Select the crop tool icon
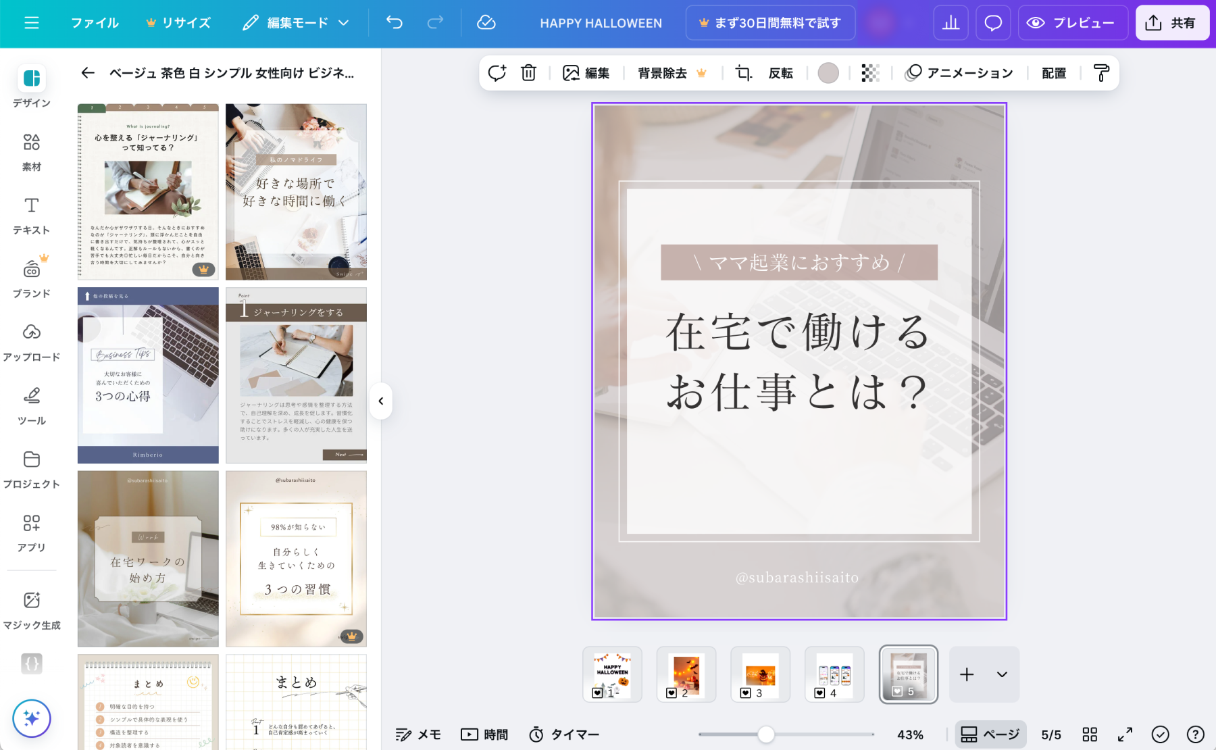This screenshot has height=750, width=1216. tap(743, 73)
